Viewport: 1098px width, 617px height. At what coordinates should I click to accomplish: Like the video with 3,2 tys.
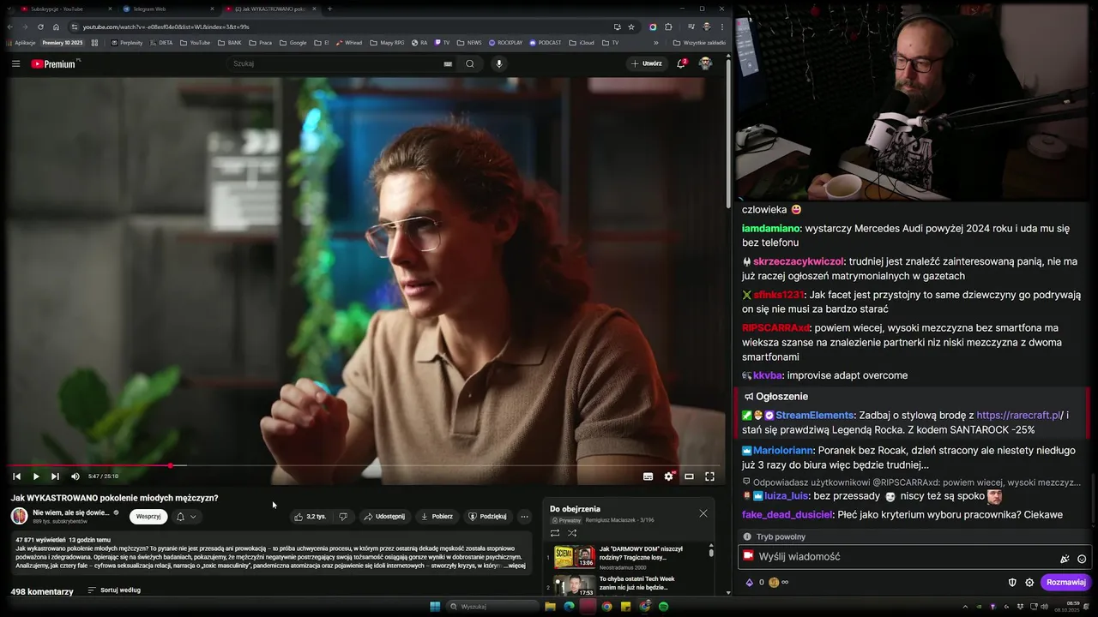coord(310,517)
